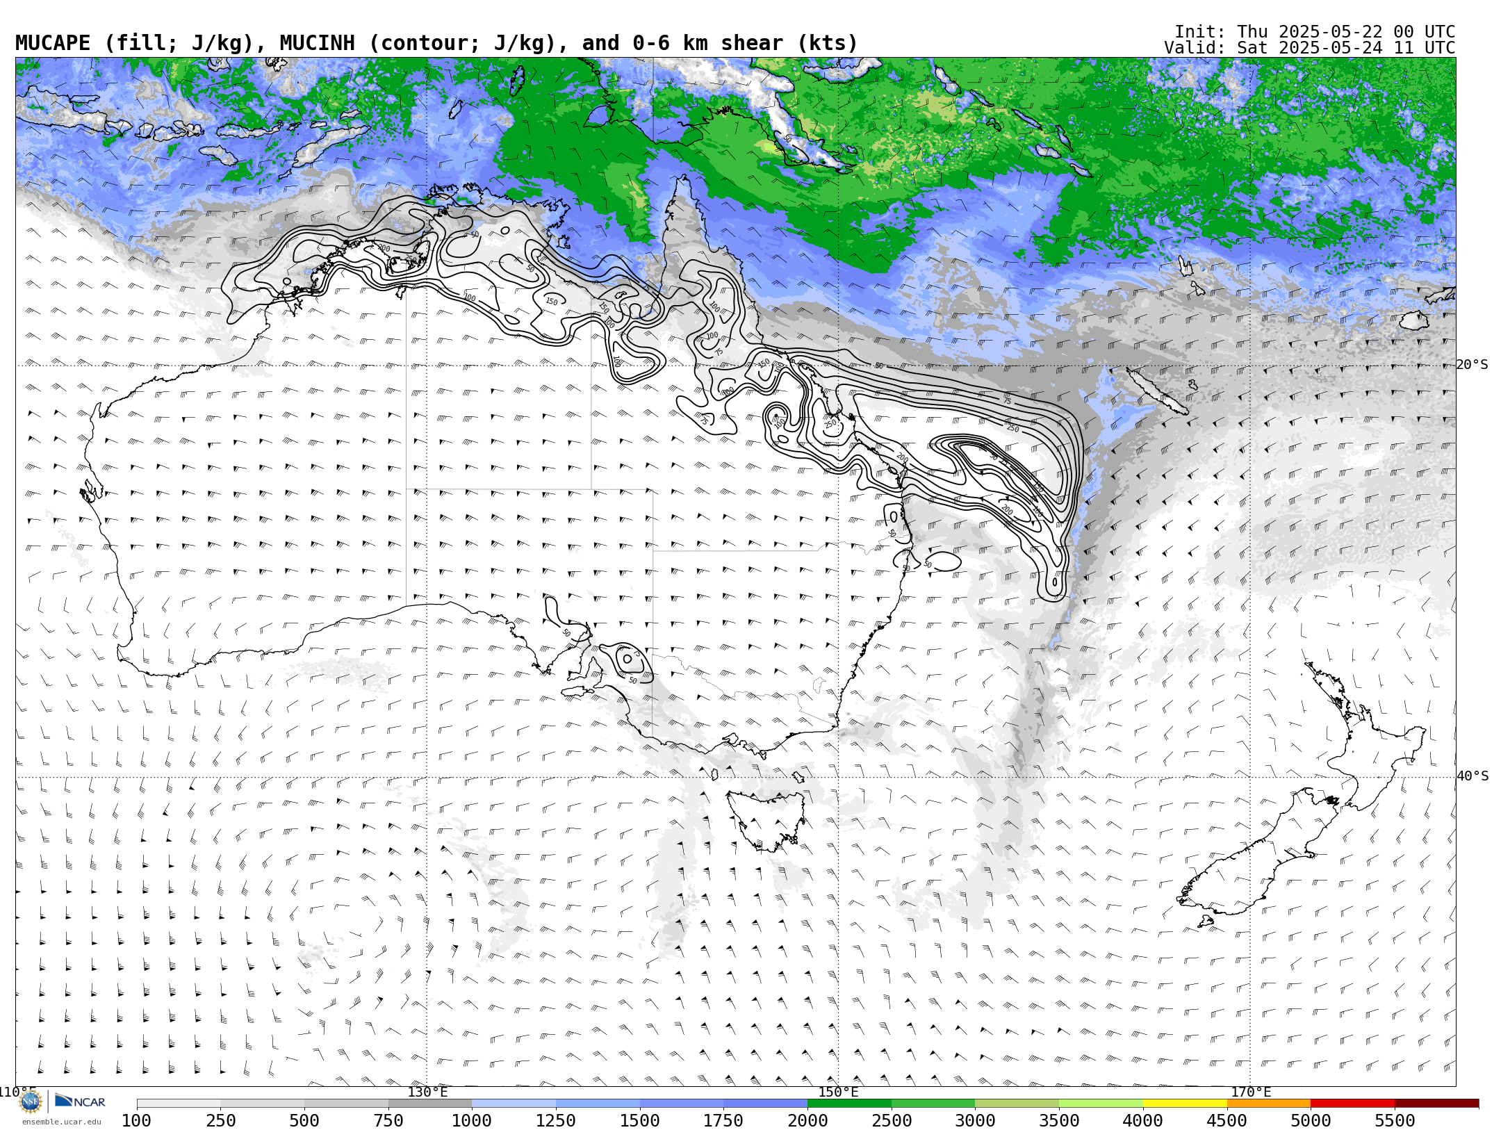Click the colorbar label 1250

tap(556, 1120)
